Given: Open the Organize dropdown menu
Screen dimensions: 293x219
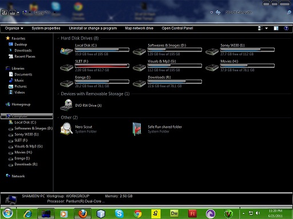Looking at the screenshot, I should pyautogui.click(x=14, y=29).
